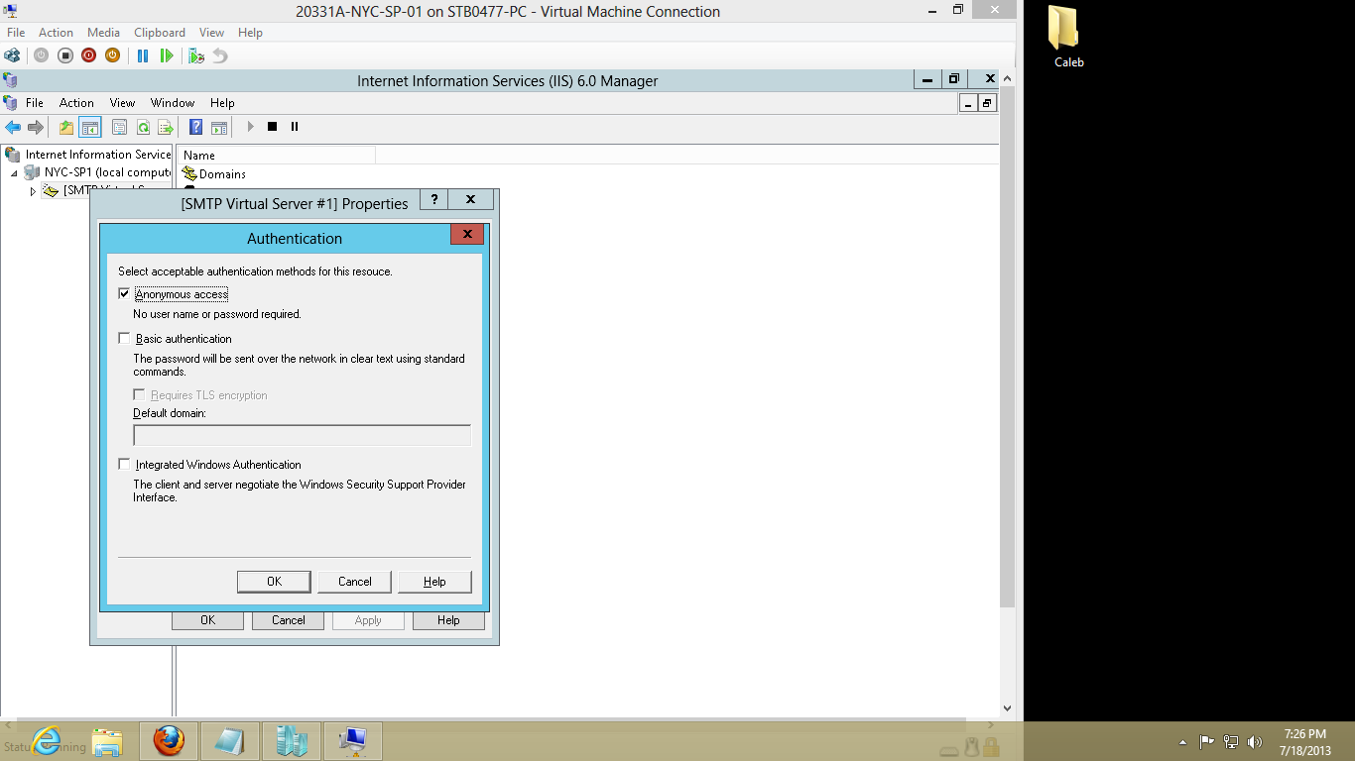Open the IIS Manager File menu

35,103
